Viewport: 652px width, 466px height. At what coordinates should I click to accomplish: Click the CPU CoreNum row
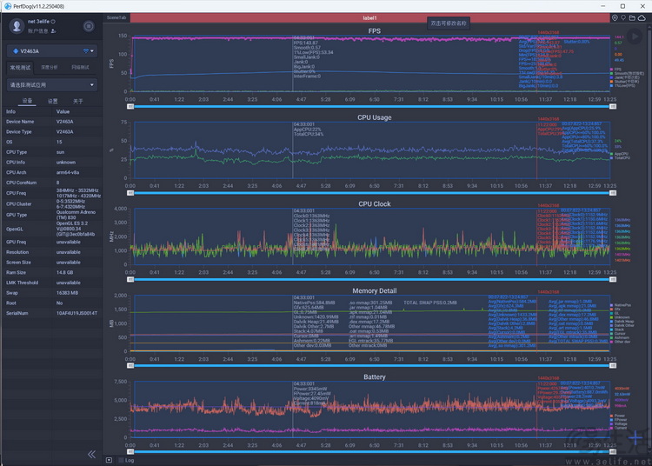coord(51,183)
